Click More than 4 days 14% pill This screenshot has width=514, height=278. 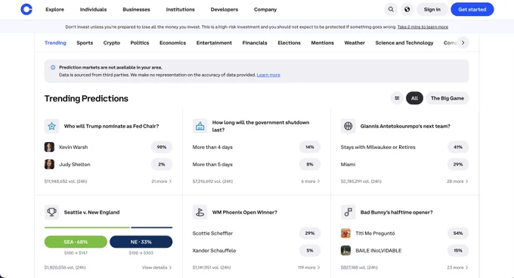(310, 147)
